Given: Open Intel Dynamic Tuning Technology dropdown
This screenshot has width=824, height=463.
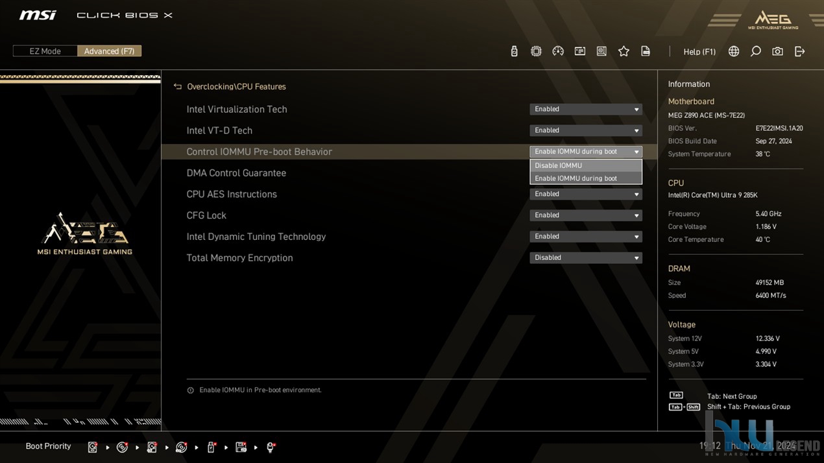Looking at the screenshot, I should point(585,237).
